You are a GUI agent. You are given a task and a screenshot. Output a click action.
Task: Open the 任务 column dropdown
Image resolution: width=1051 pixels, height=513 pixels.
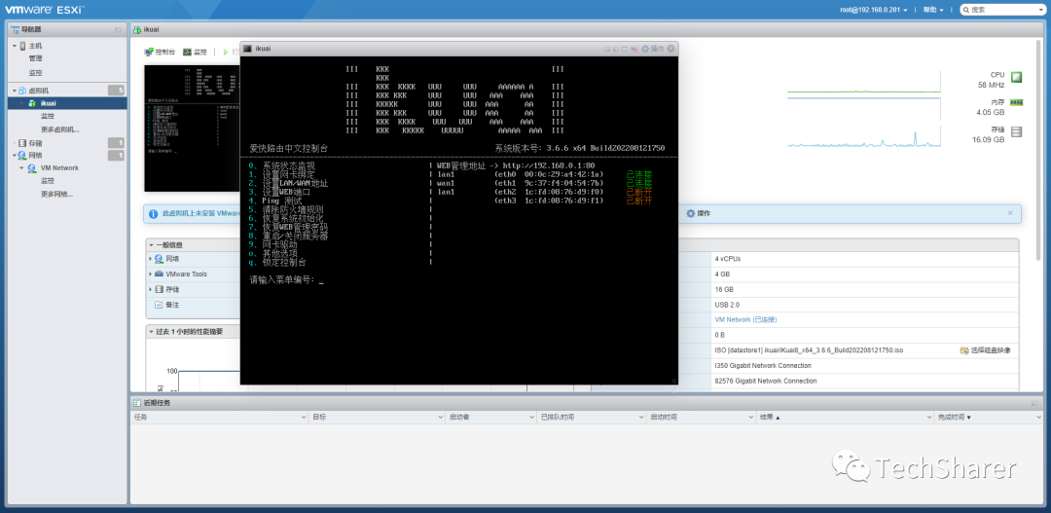pos(304,417)
